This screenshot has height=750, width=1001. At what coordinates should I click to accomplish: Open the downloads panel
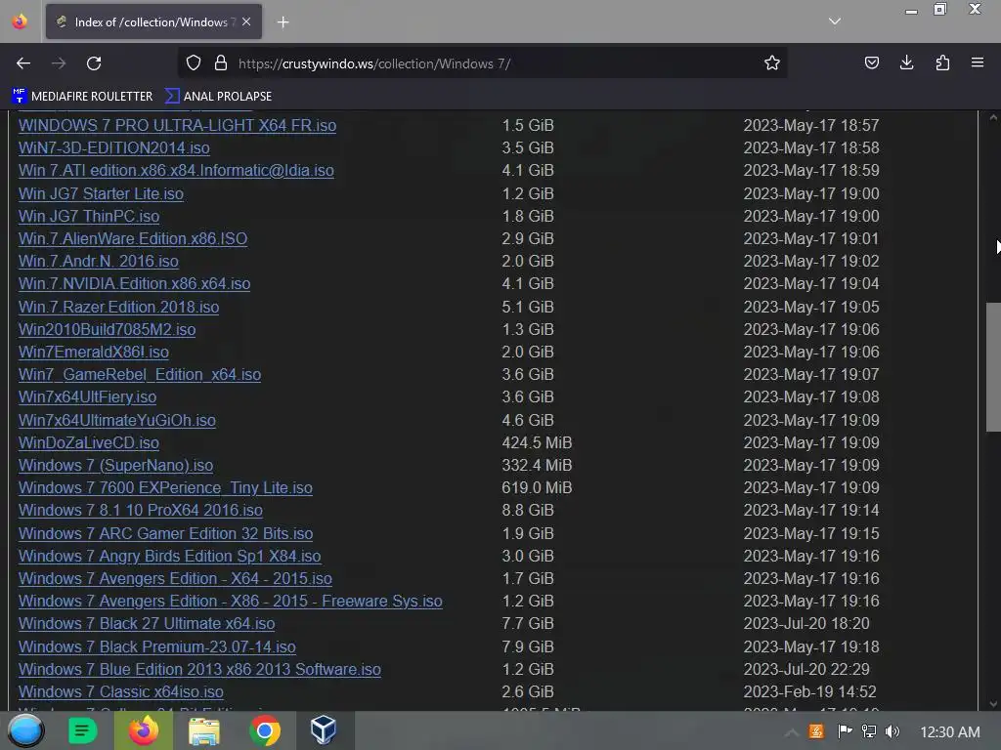pyautogui.click(x=906, y=62)
